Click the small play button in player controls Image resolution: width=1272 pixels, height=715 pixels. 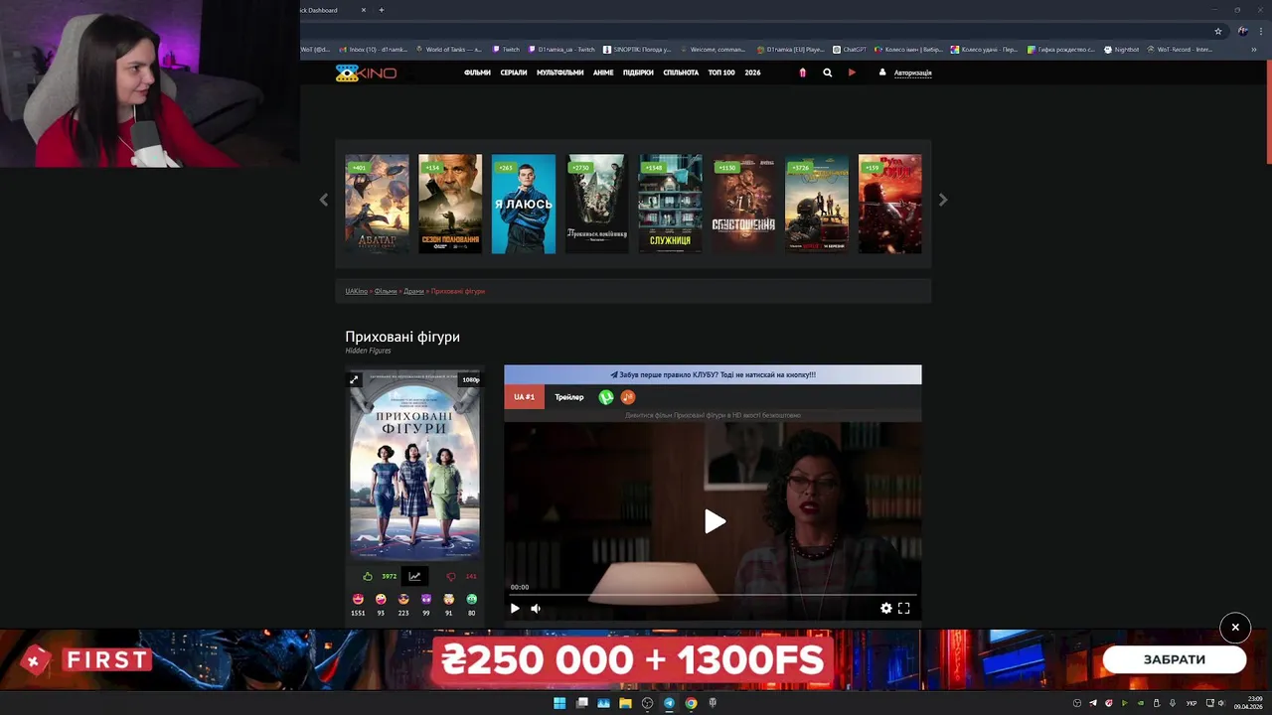pos(515,608)
